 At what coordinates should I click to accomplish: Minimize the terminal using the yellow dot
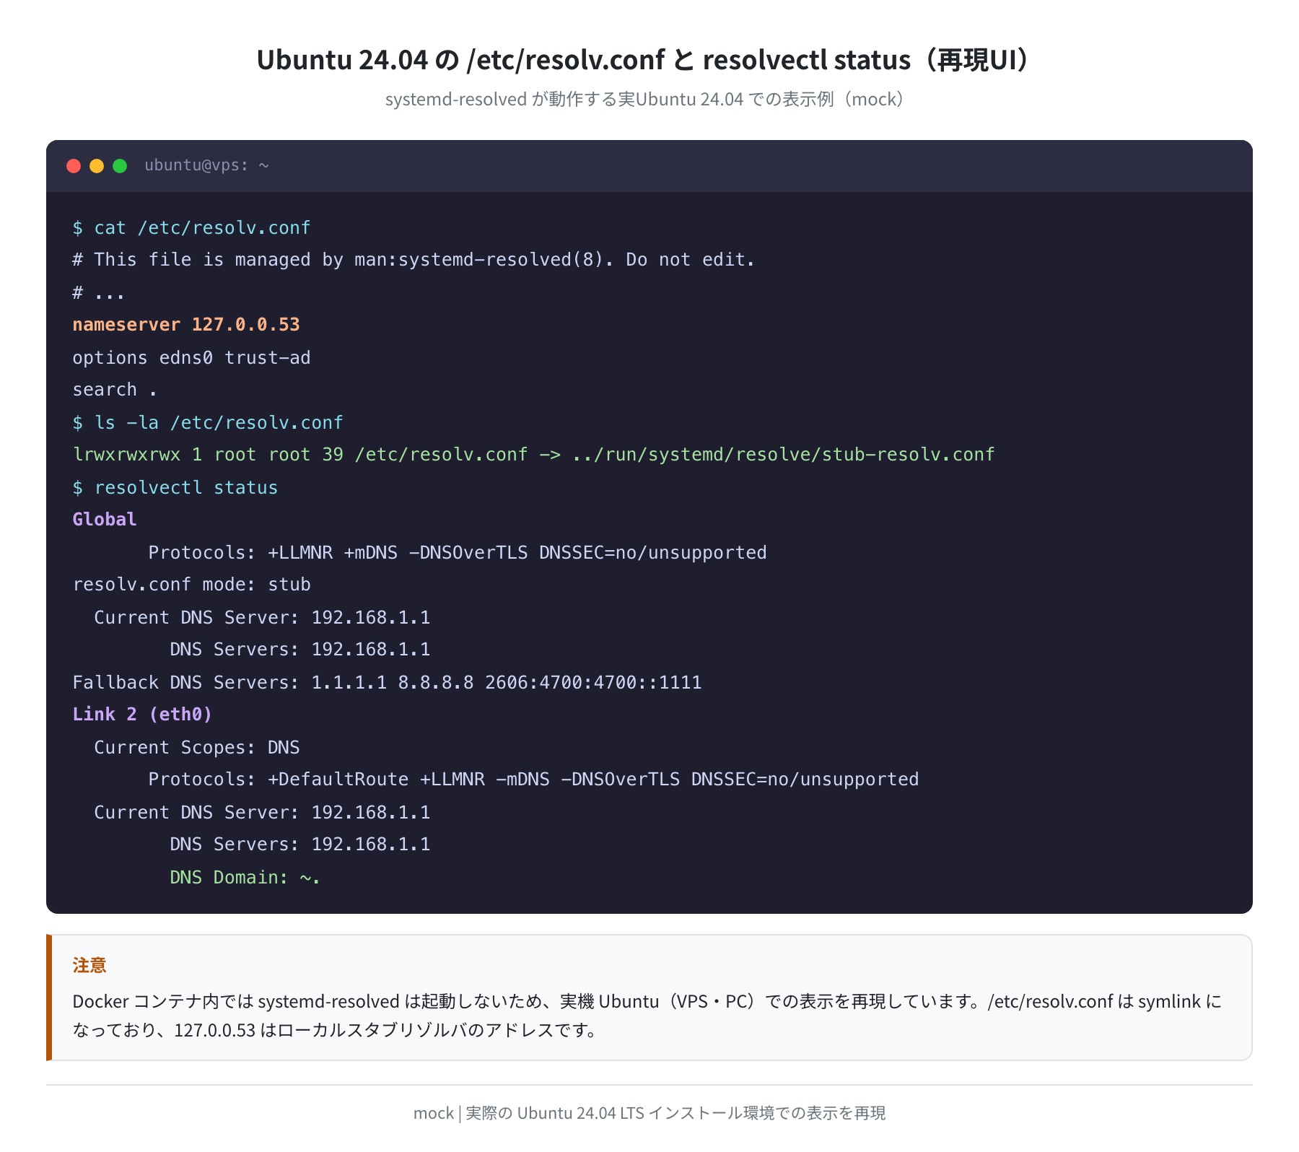pos(97,166)
